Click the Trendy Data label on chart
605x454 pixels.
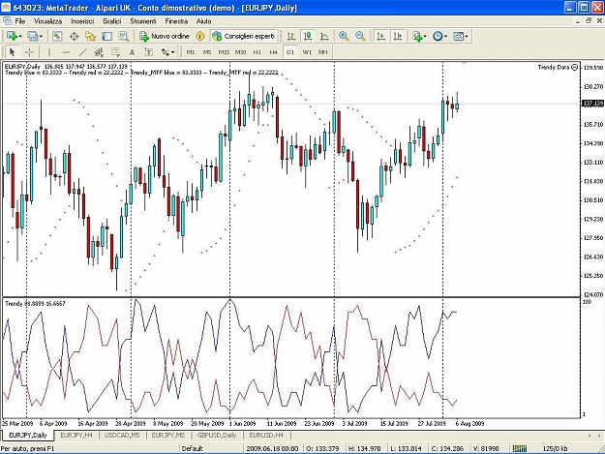click(x=554, y=67)
